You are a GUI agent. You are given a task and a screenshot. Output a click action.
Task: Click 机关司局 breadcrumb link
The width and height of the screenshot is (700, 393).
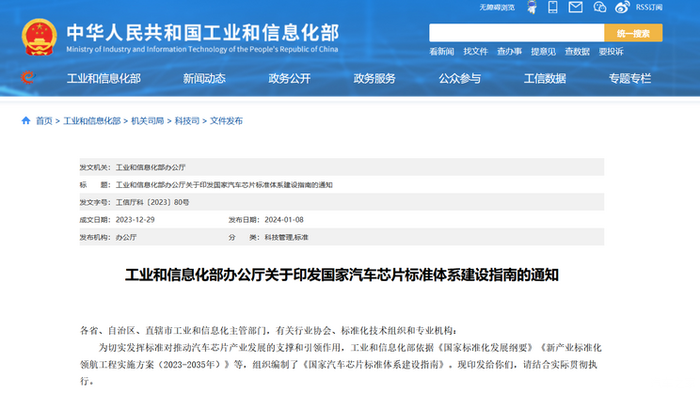click(148, 121)
